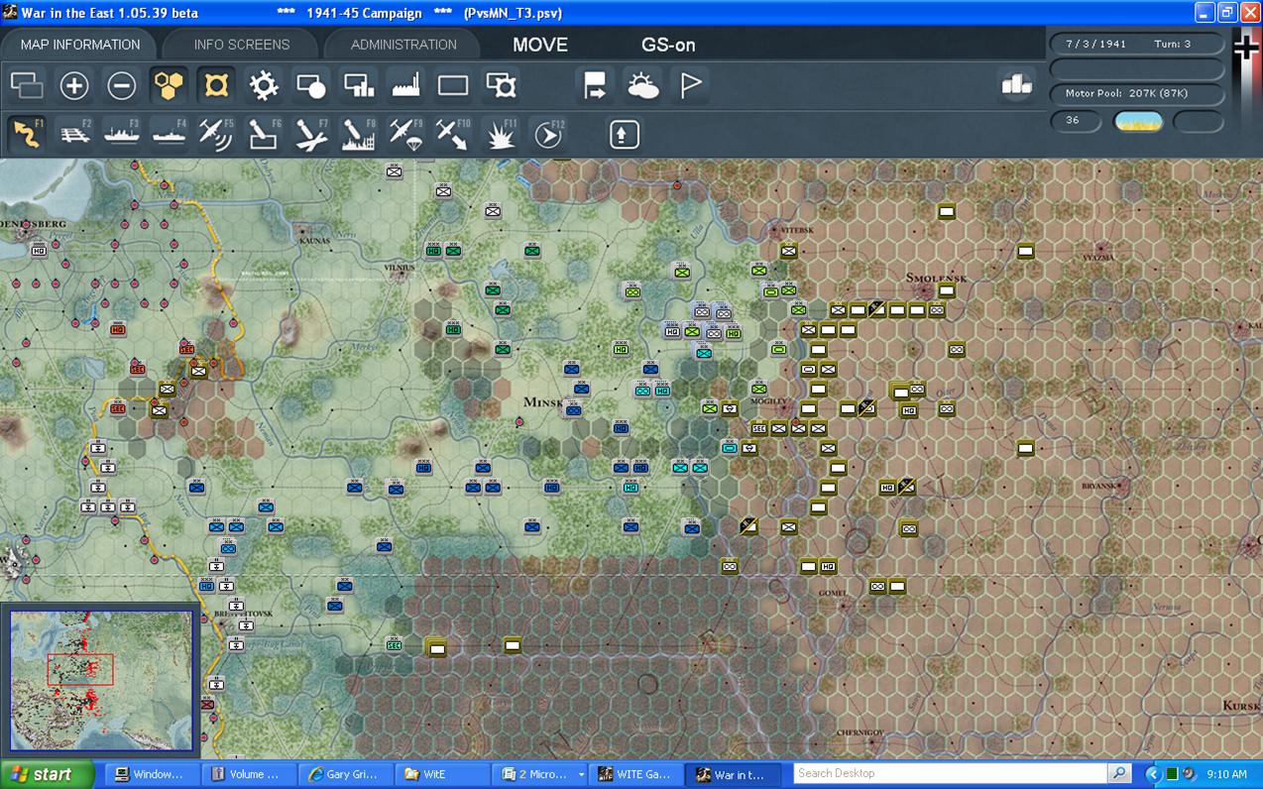The width and height of the screenshot is (1263, 789).
Task: Click the Bryansk city label
Action: click(x=1097, y=487)
